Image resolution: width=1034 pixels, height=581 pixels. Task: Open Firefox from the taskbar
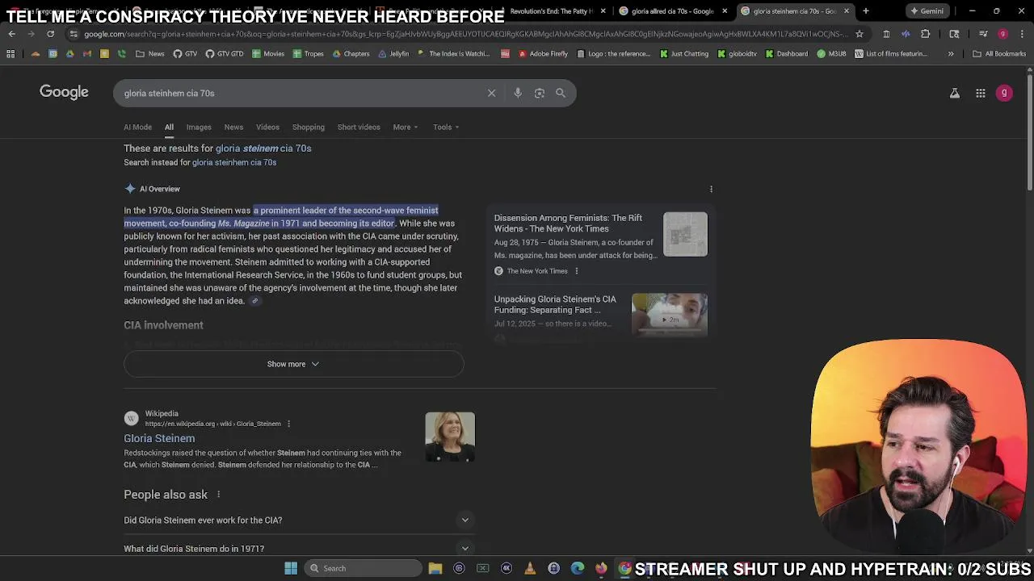601,568
